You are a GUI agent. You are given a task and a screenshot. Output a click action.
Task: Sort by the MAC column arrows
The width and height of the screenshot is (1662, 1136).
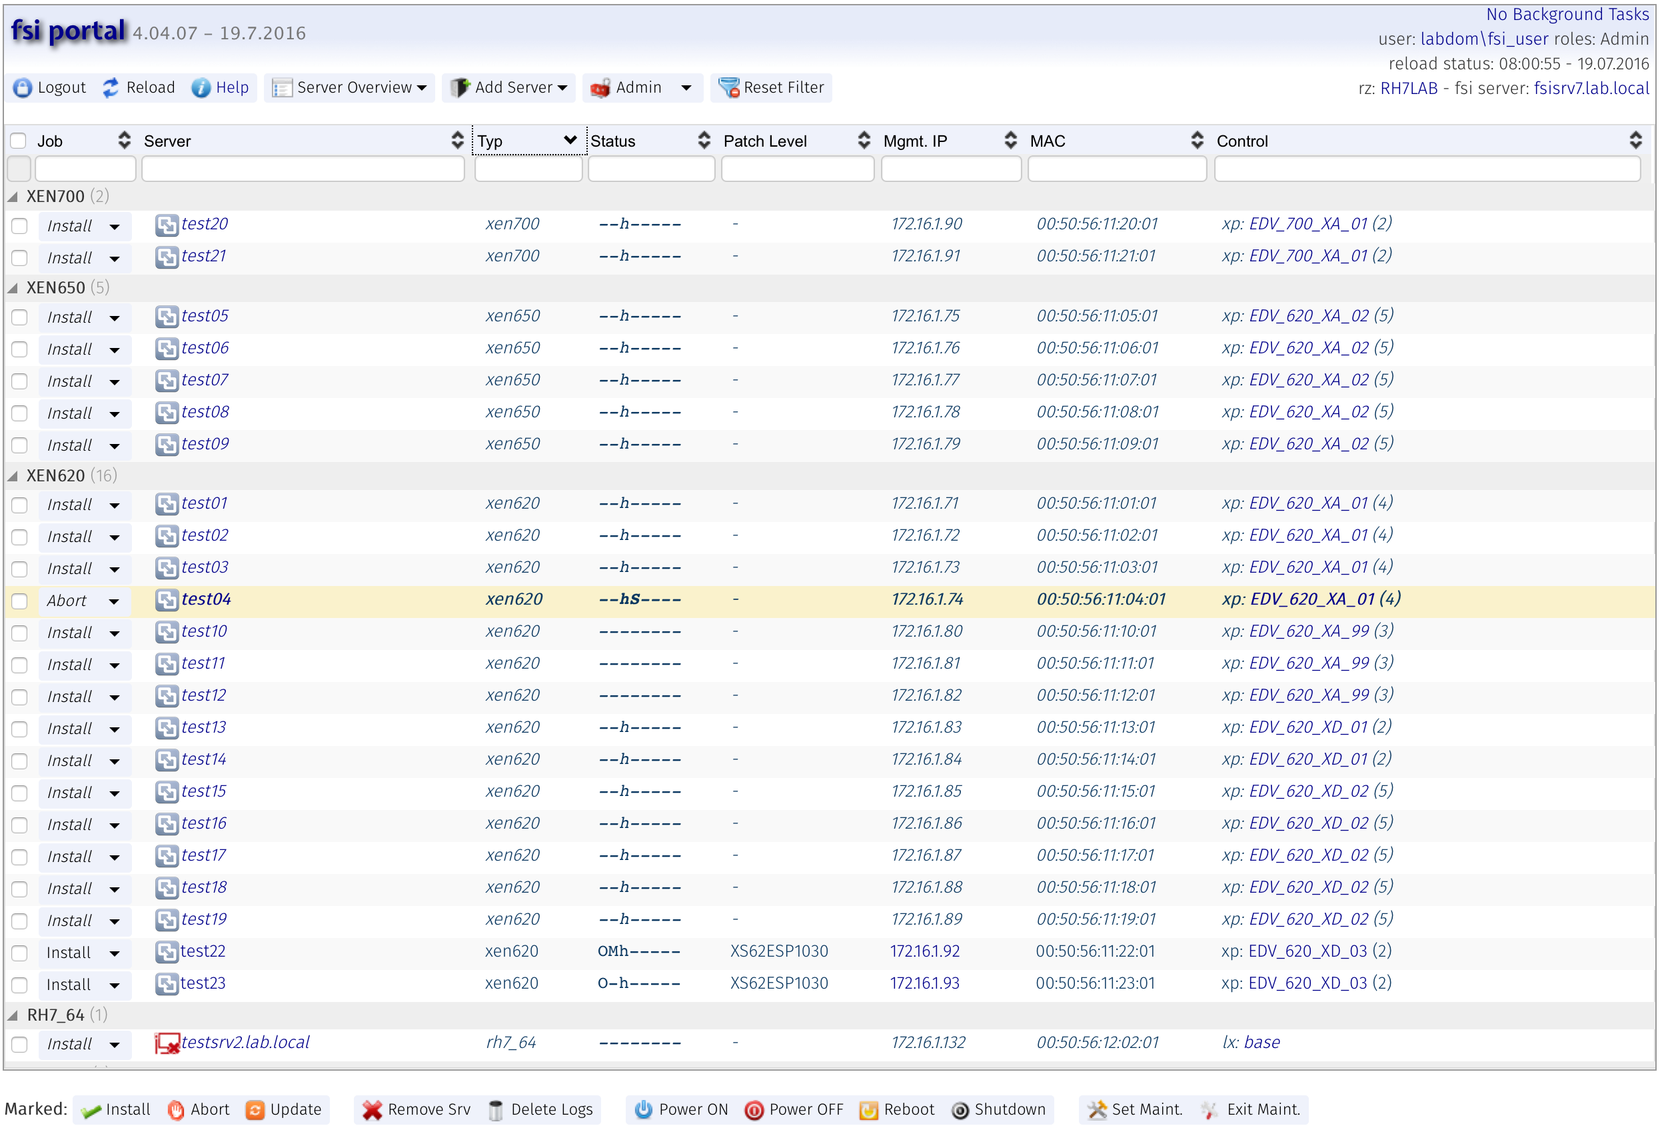tap(1197, 140)
